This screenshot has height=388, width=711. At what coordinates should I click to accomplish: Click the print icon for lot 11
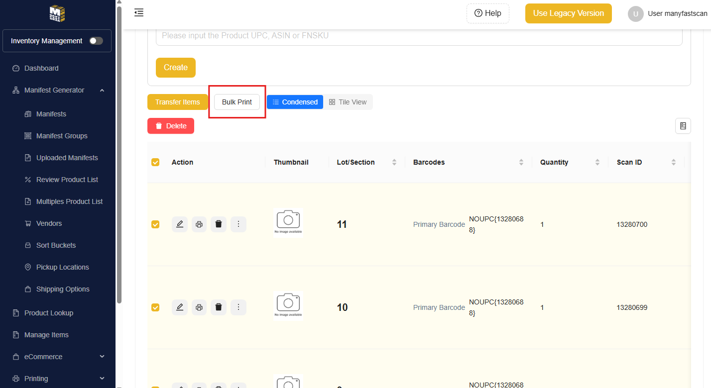(199, 224)
